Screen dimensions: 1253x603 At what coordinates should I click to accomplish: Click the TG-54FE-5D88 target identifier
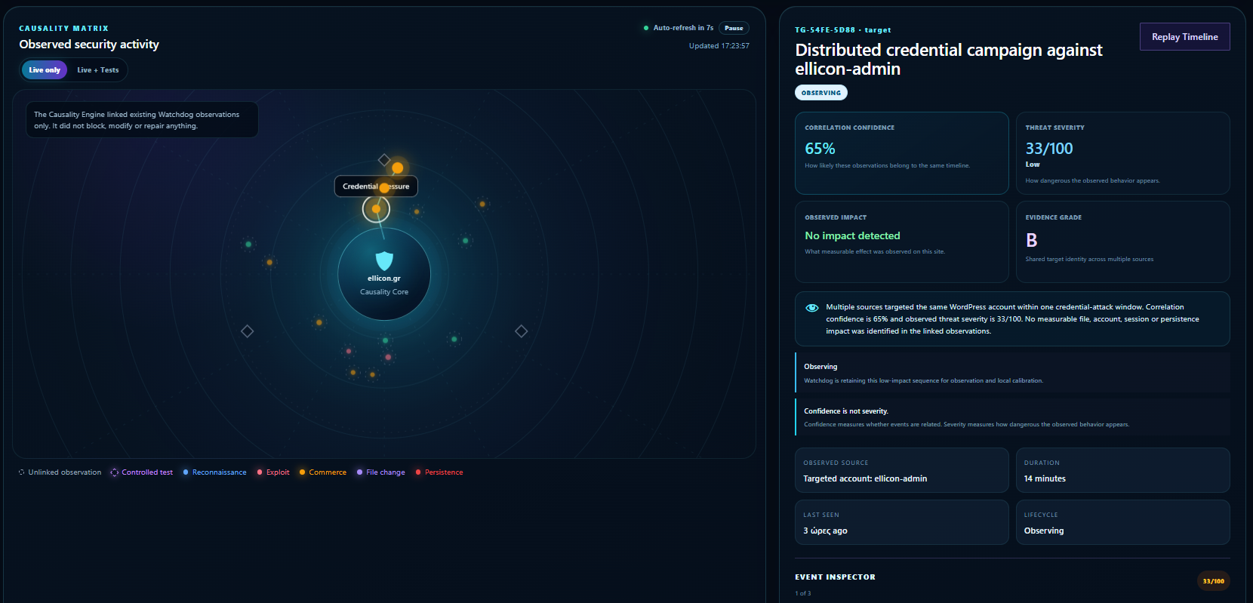(843, 30)
